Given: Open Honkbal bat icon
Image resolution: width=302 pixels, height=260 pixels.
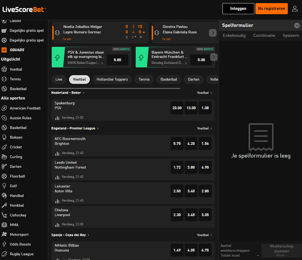Looking at the screenshot, I should tap(4, 205).
